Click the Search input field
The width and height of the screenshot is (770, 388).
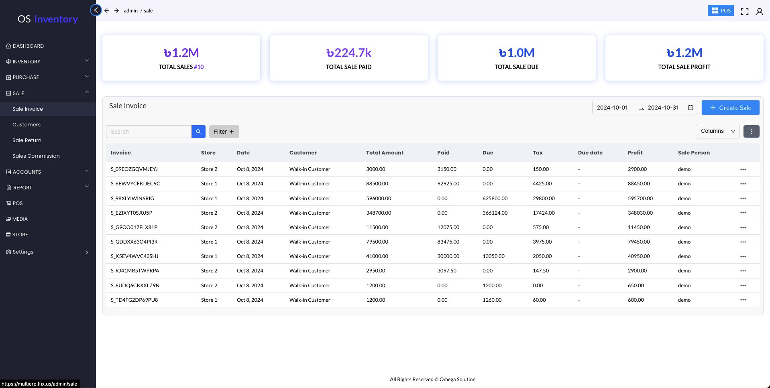point(149,132)
